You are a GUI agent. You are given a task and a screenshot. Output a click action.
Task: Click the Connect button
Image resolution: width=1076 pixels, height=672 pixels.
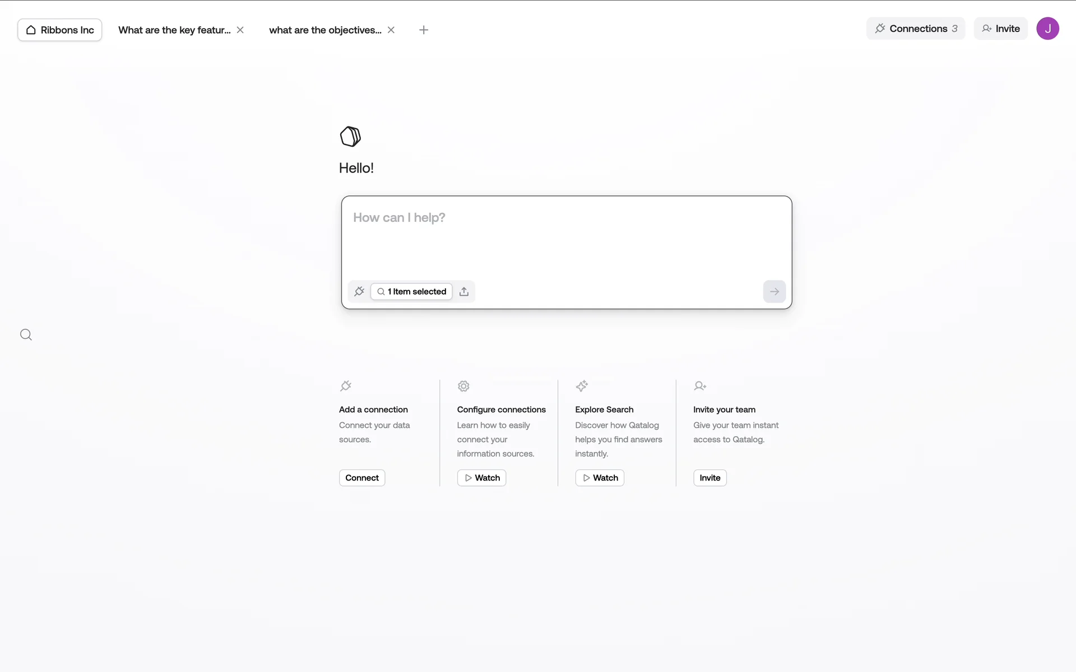coord(361,478)
